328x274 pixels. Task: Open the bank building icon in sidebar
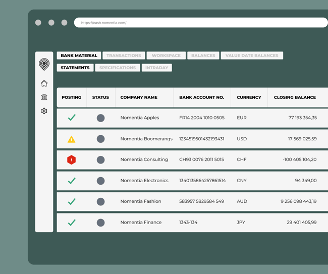pyautogui.click(x=44, y=97)
